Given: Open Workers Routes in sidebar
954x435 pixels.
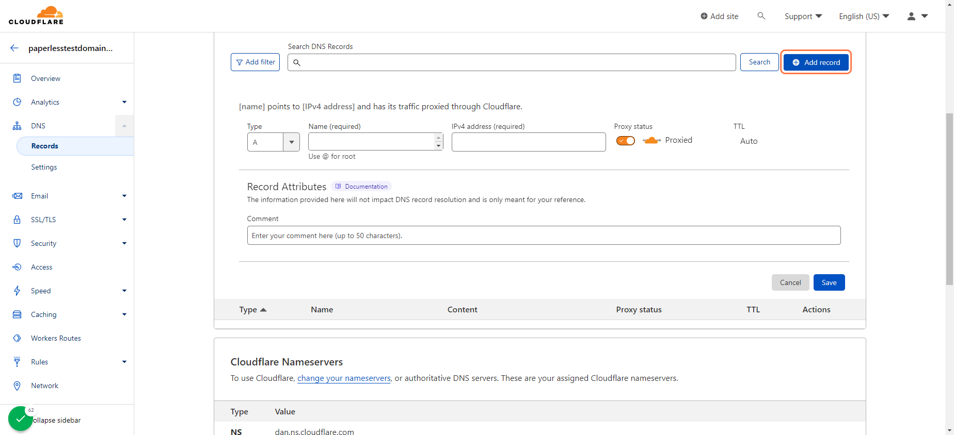Looking at the screenshot, I should pos(56,338).
